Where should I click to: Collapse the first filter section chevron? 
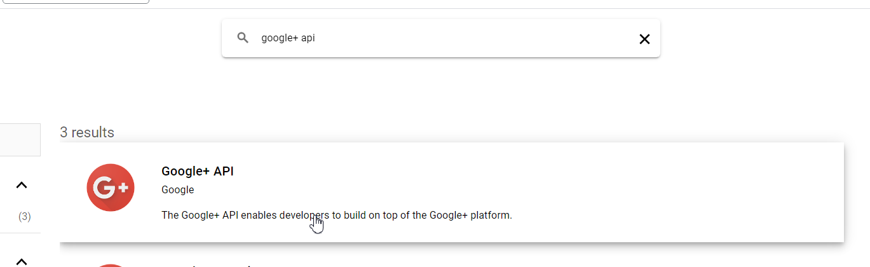[22, 185]
